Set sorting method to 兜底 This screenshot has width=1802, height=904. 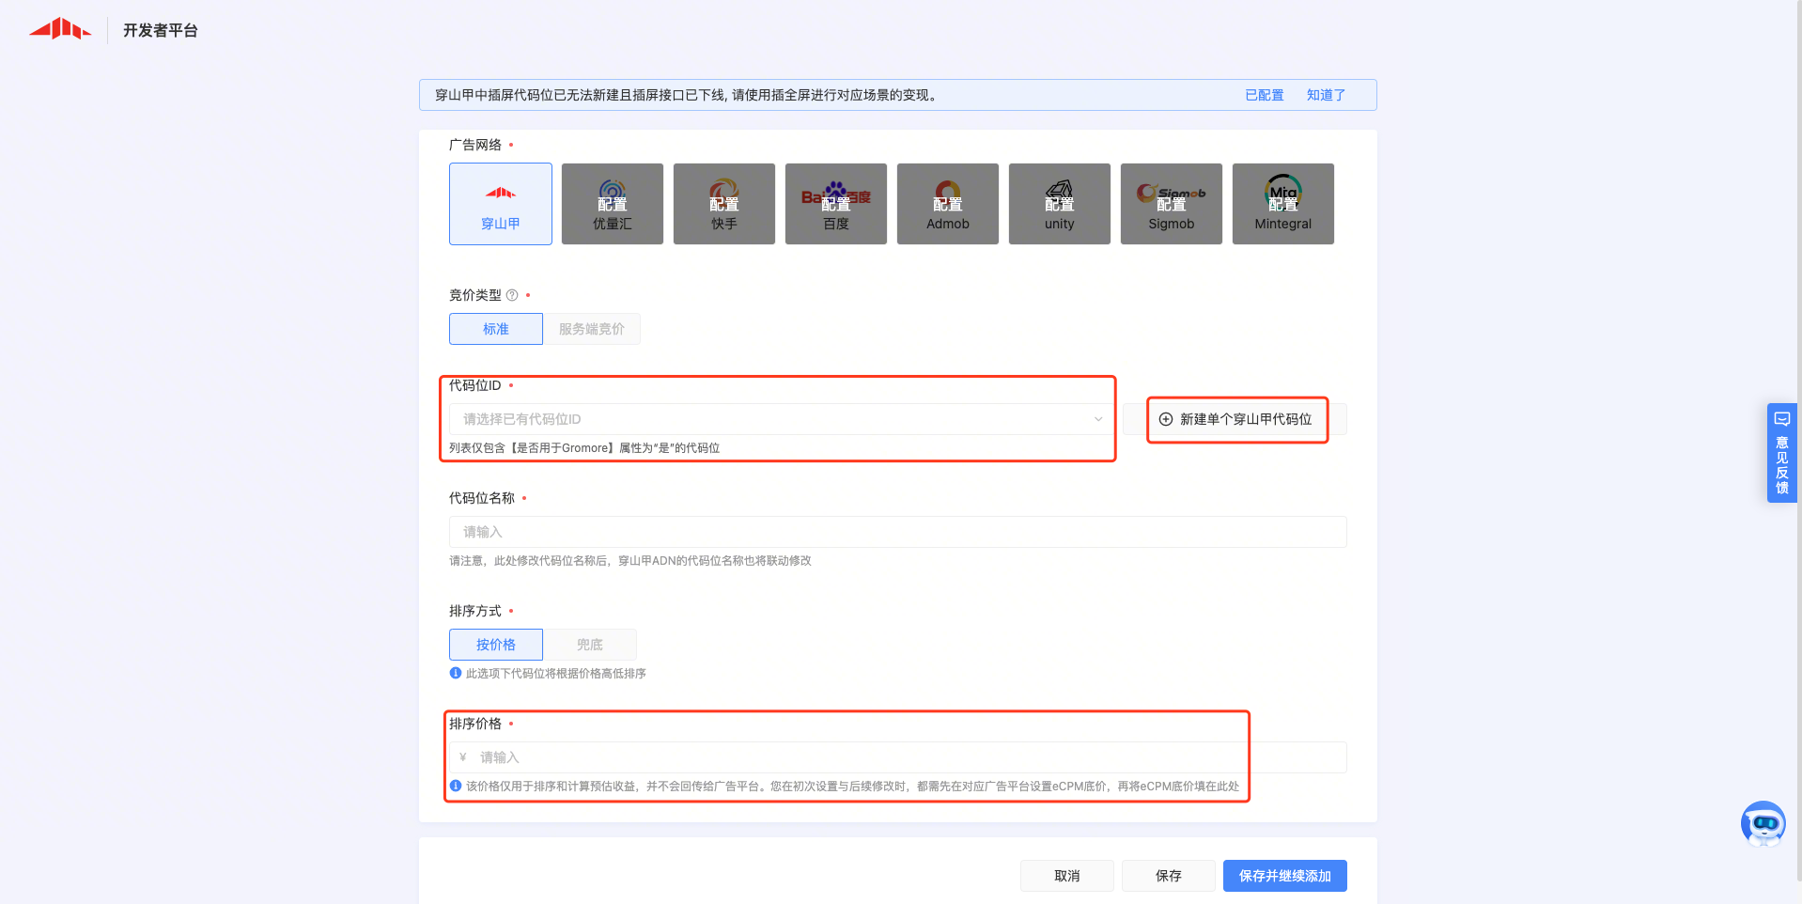tap(589, 645)
